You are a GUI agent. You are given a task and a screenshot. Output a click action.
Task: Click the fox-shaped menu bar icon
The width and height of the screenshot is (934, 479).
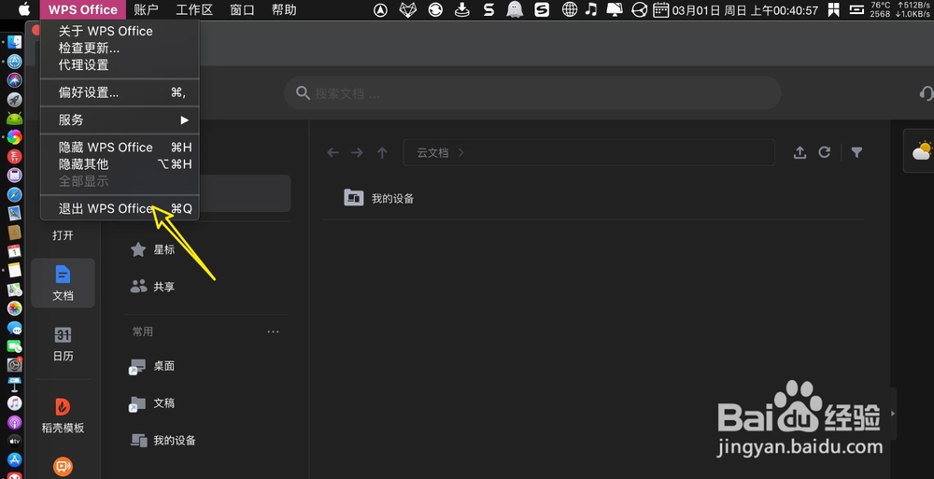pos(407,9)
